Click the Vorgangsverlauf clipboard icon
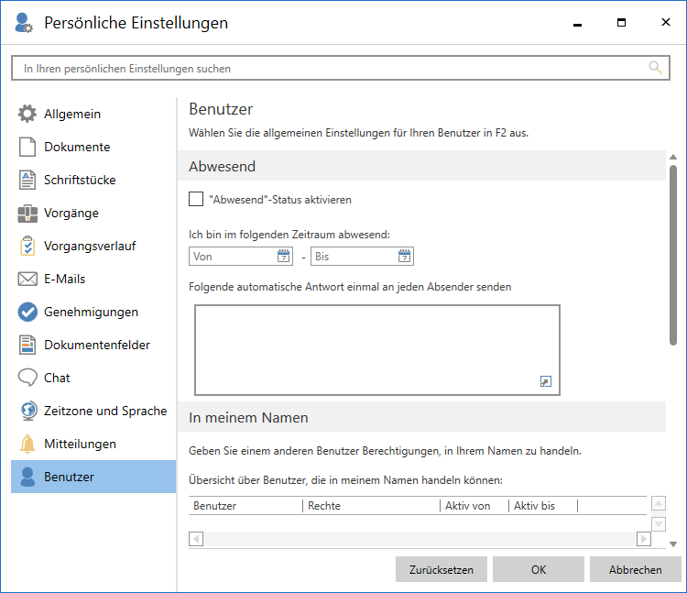The height and width of the screenshot is (593, 687). [x=27, y=247]
